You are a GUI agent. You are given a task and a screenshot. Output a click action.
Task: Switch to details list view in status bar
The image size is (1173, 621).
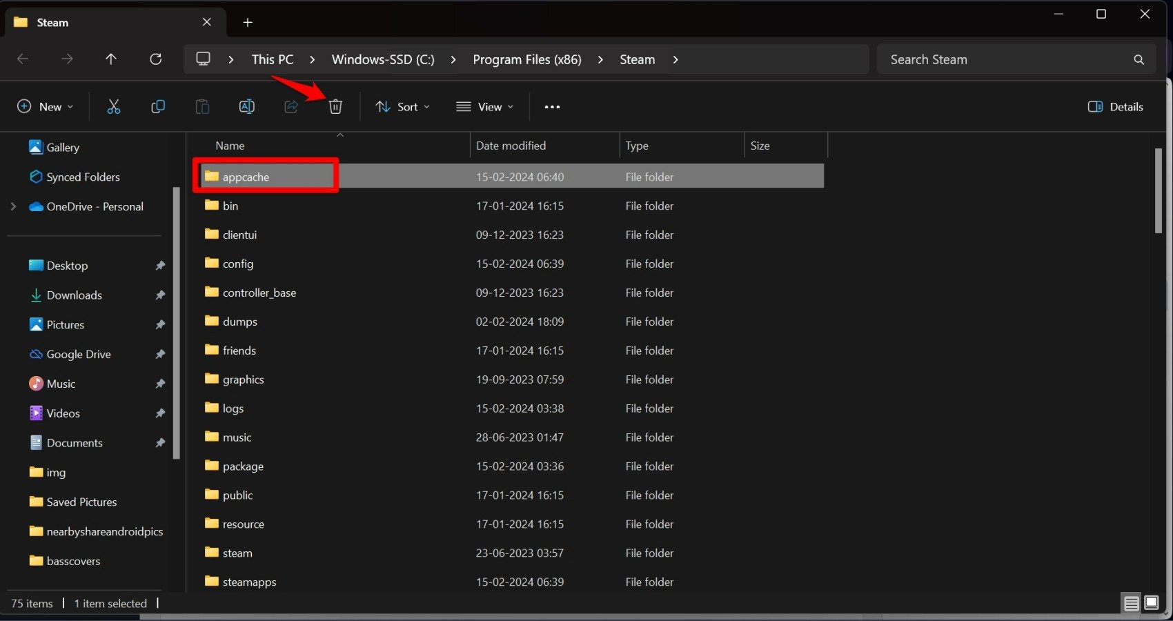(x=1132, y=603)
